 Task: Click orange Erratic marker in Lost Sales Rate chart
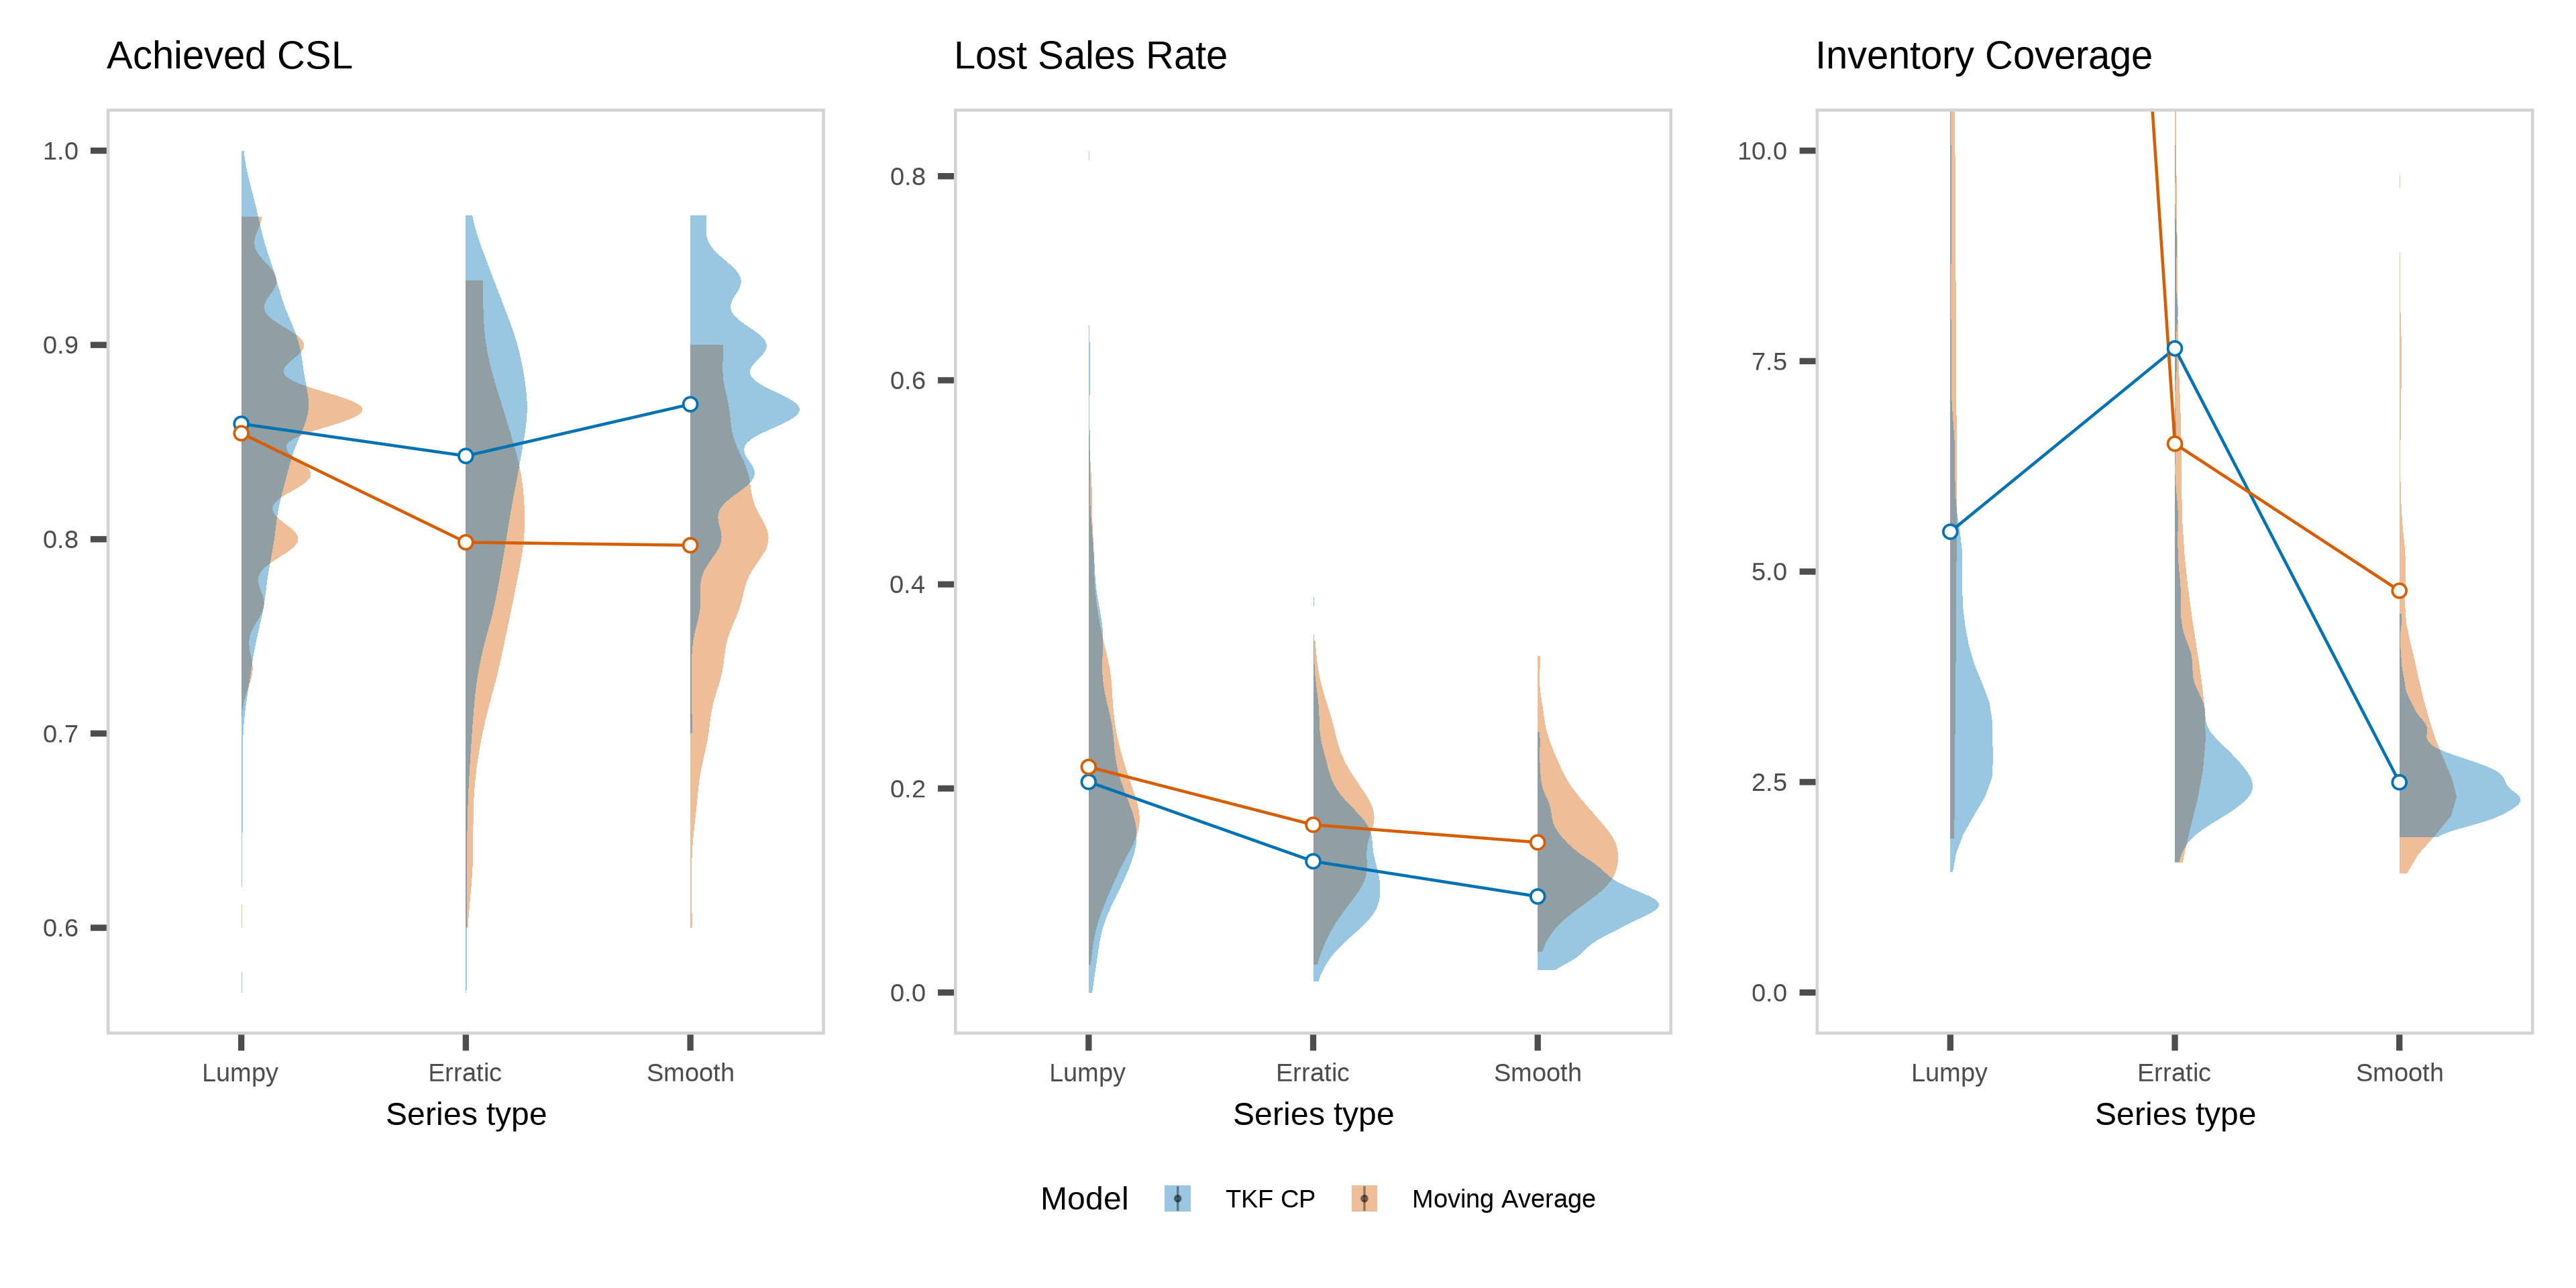(x=1313, y=825)
